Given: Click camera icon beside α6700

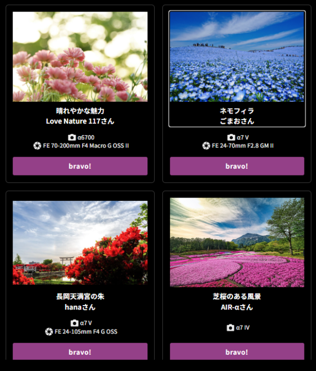Looking at the screenshot, I should [72, 138].
